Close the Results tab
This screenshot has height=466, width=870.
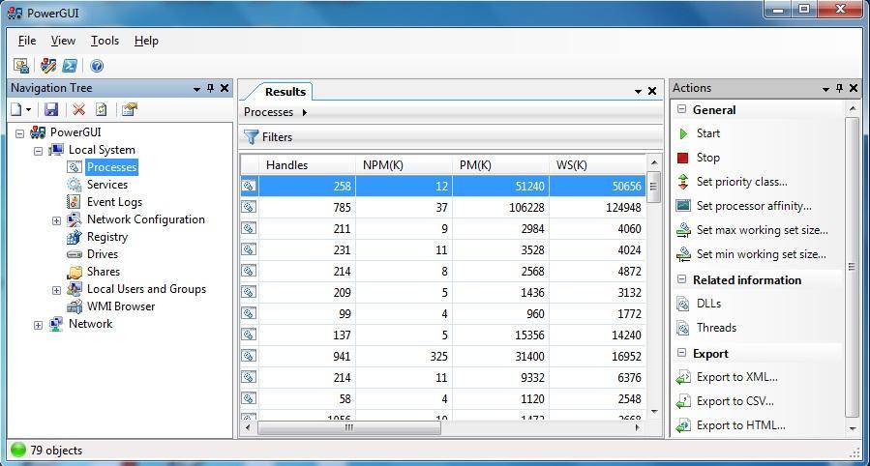(652, 91)
